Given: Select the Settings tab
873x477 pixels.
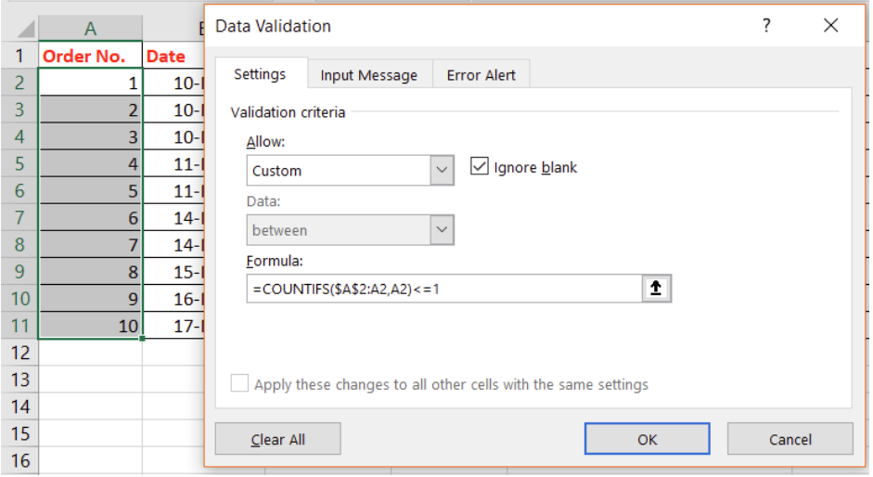Looking at the screenshot, I should (x=259, y=74).
